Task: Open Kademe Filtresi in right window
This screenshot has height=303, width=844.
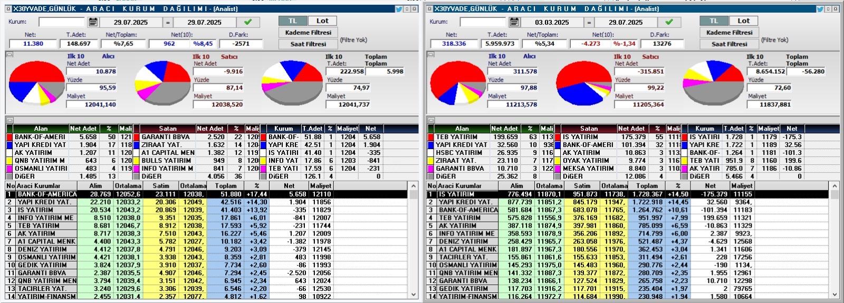Action: (729, 33)
